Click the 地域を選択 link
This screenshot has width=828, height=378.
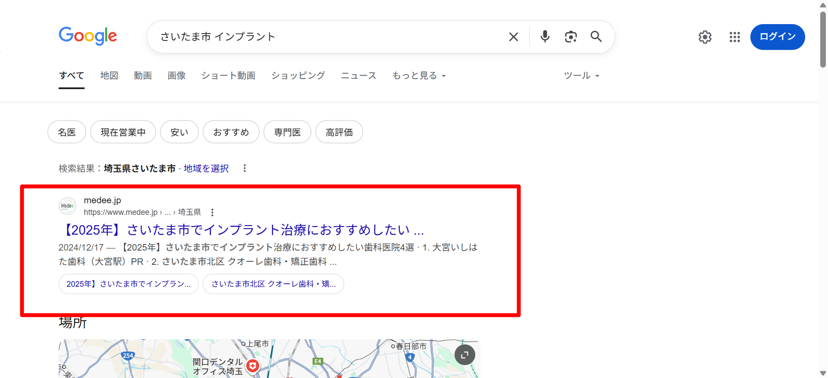click(x=206, y=168)
